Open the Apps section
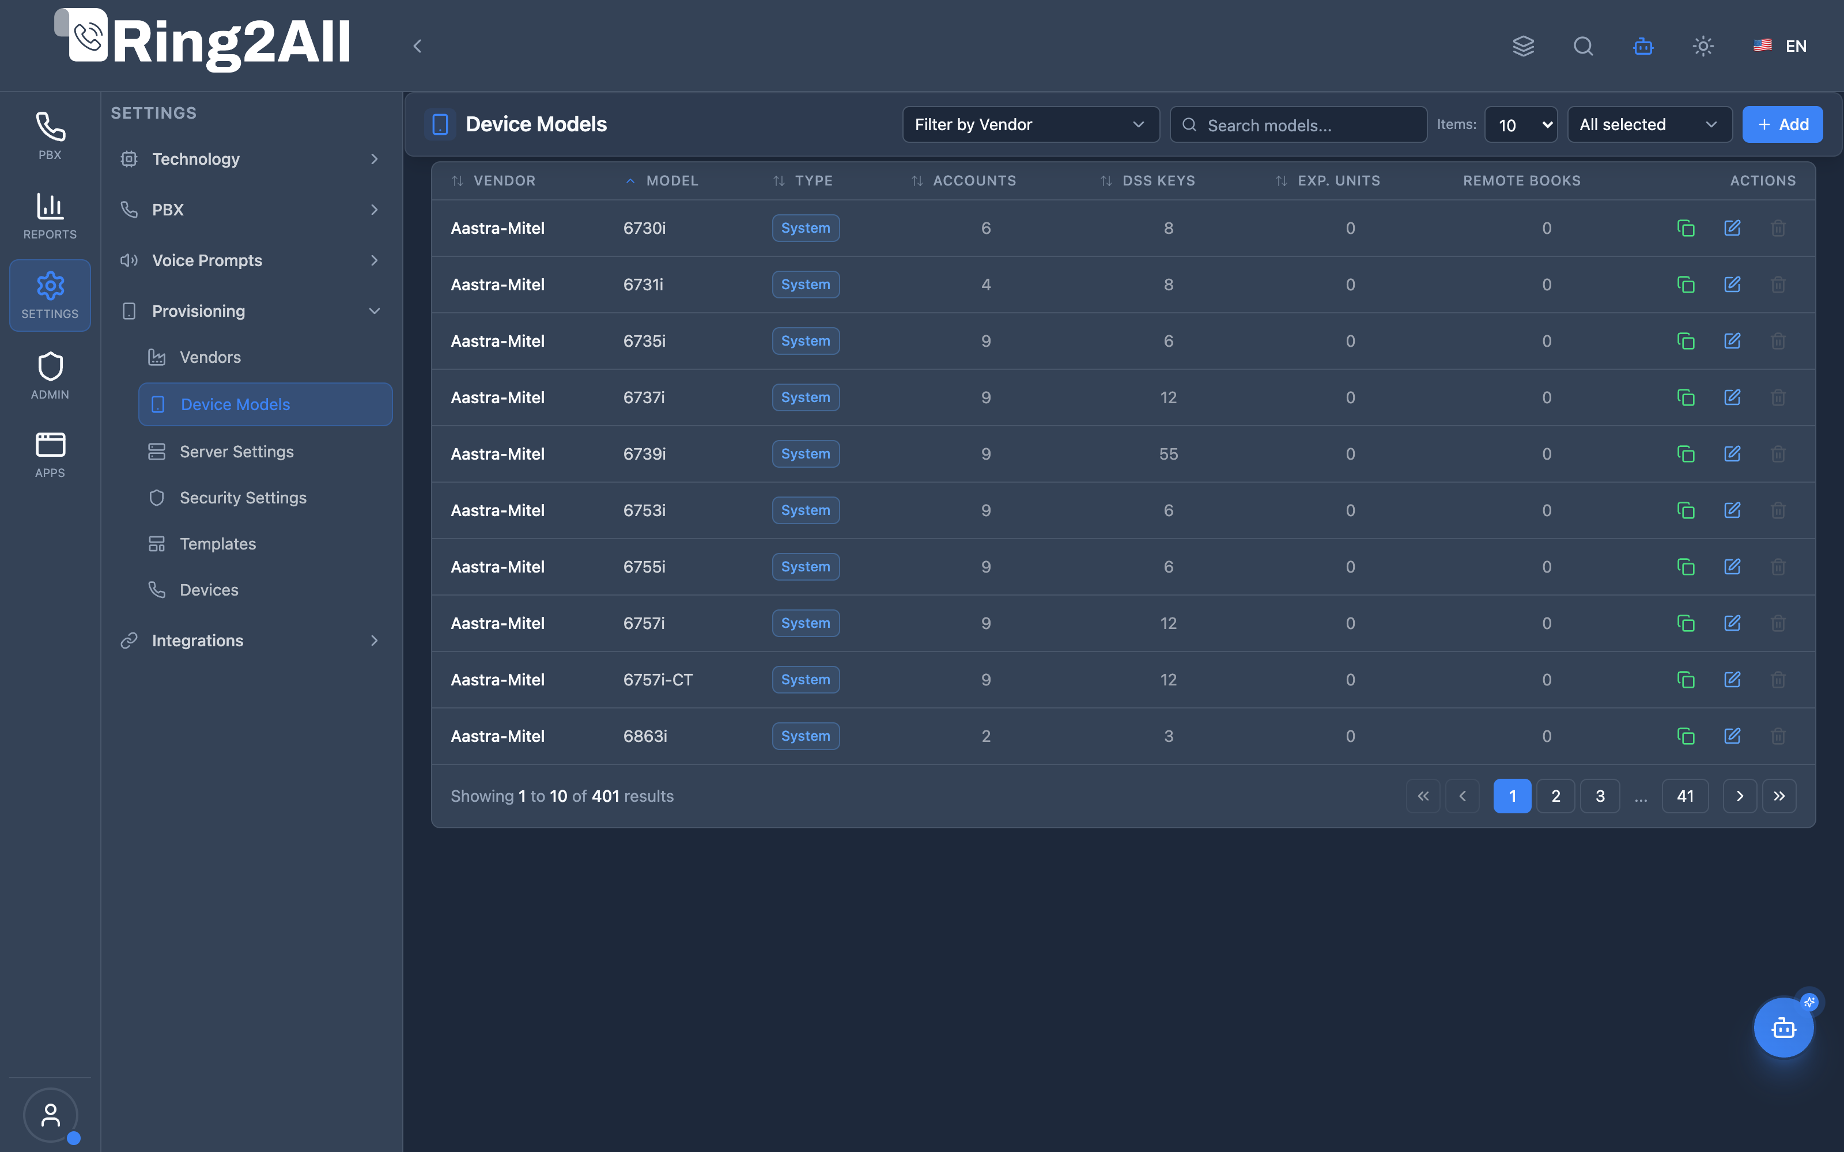The height and width of the screenshot is (1152, 1844). tap(50, 455)
